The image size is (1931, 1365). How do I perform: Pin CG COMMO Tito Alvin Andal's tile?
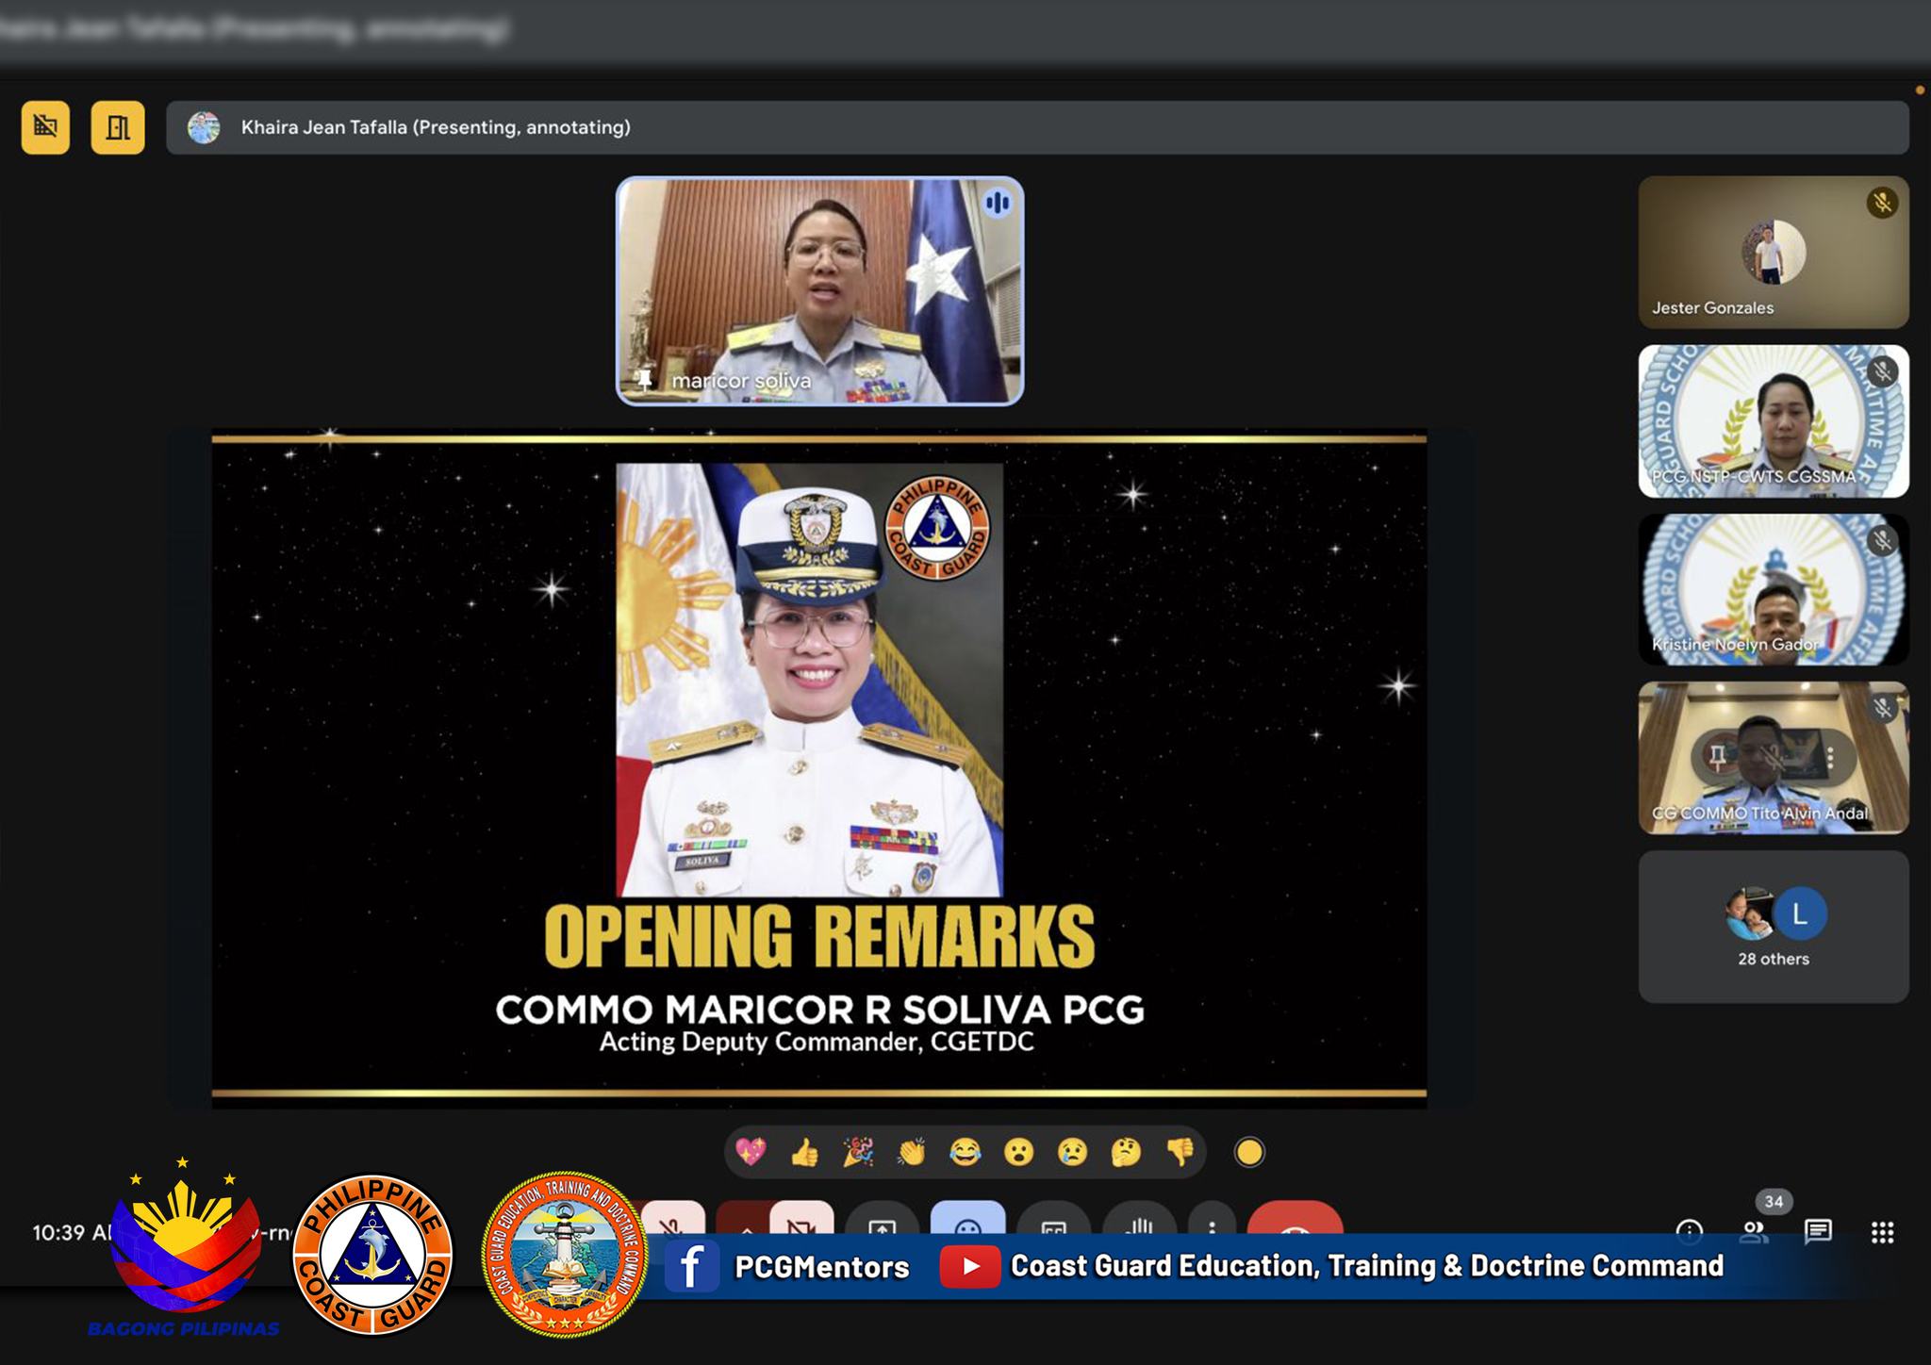point(1717,756)
